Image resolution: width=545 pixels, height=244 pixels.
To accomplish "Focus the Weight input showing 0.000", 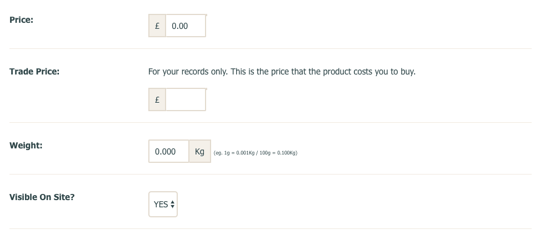I will (169, 151).
